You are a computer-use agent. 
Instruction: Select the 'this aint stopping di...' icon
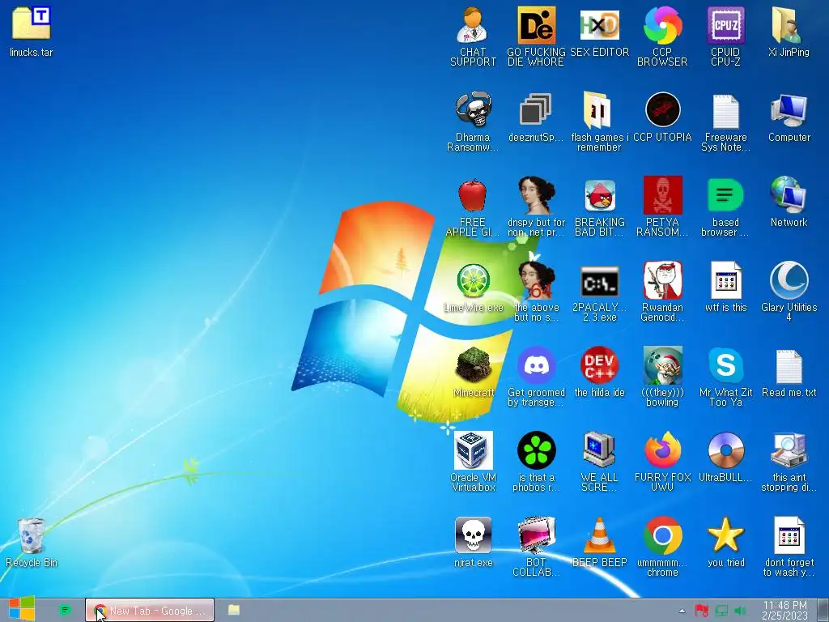[x=789, y=462]
